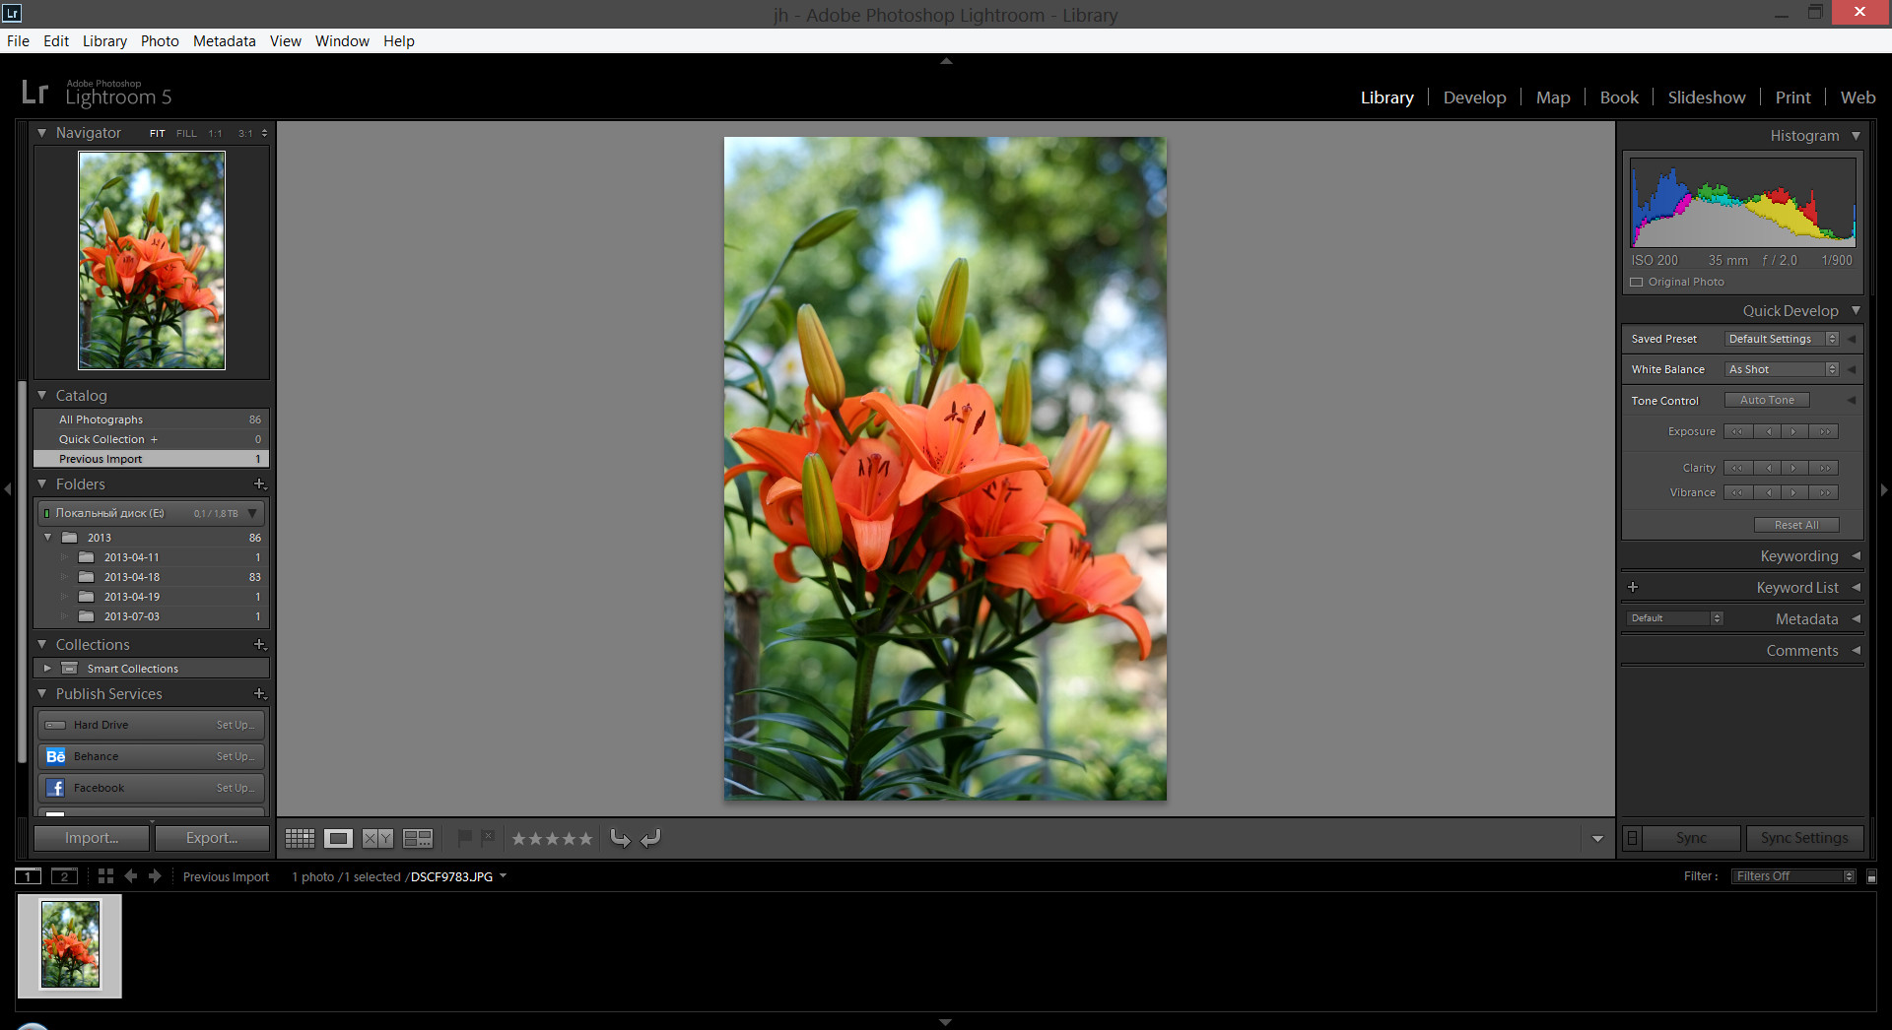This screenshot has width=1892, height=1030.
Task: Toggle auto sync switch beside Sync
Action: pos(1633,838)
